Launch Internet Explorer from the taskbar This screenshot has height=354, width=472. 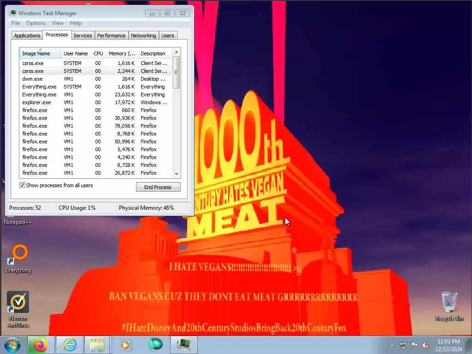pyautogui.click(x=69, y=345)
